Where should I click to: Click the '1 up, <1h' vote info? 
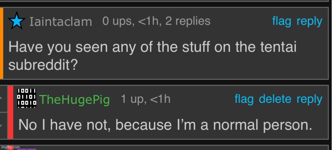[x=146, y=99]
